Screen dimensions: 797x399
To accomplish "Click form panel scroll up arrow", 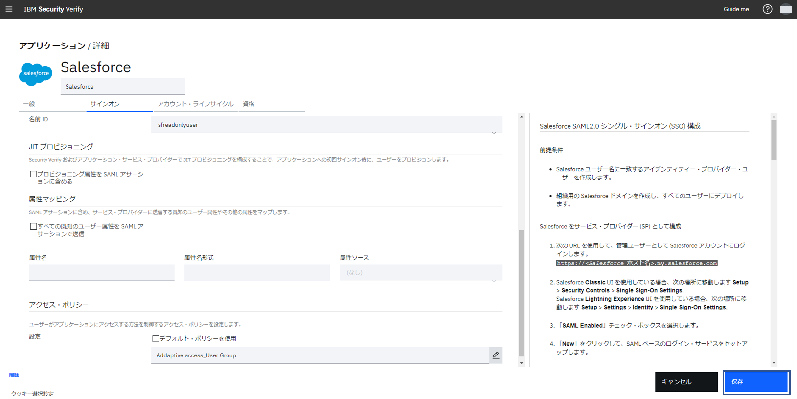I will coord(522,117).
